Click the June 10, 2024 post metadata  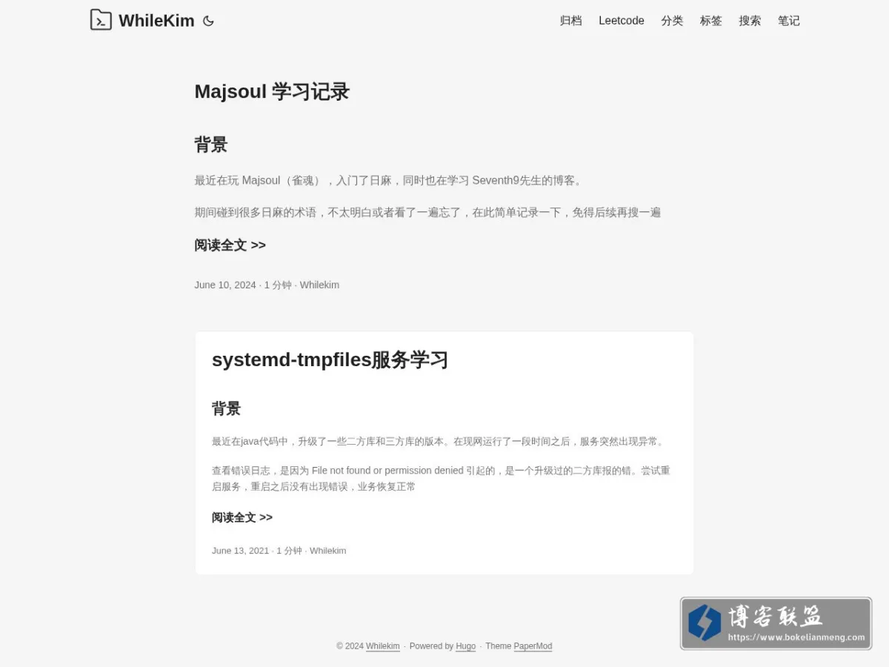(267, 285)
